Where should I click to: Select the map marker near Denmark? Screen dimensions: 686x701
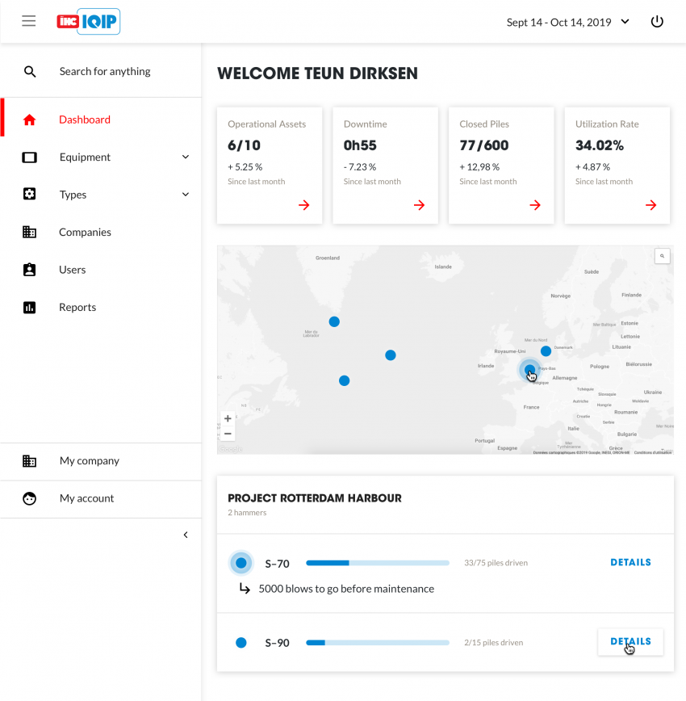546,350
